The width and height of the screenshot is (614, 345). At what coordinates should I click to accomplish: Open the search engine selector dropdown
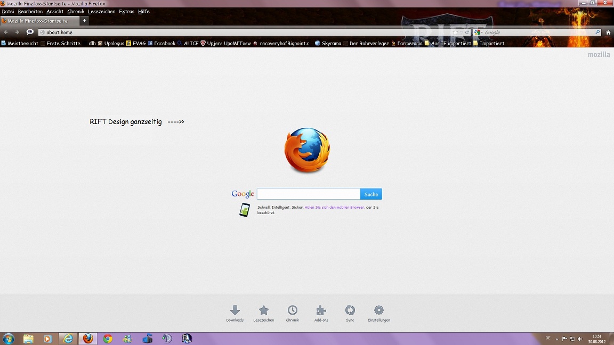tap(478, 32)
